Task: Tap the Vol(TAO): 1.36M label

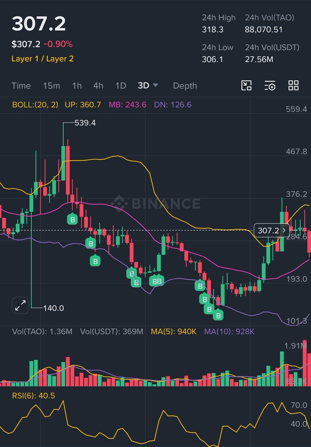Action: coord(42,332)
